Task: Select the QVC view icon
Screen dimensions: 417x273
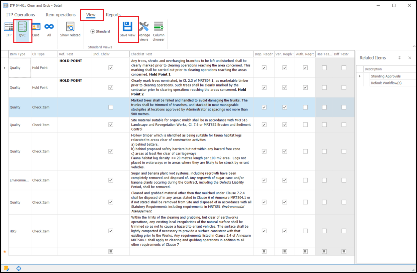Action: click(x=22, y=27)
